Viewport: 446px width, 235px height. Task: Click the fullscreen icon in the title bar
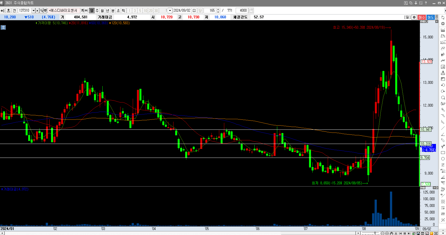[421, 3]
